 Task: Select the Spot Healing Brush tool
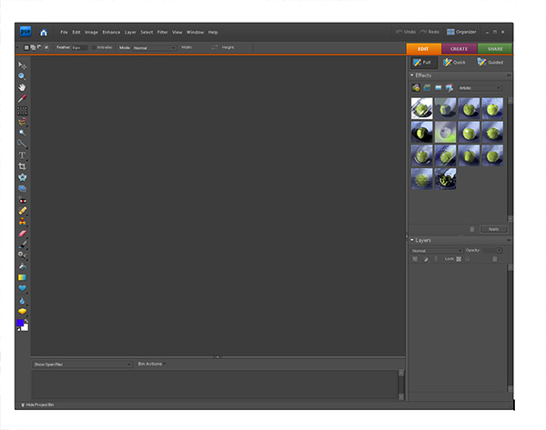(x=22, y=211)
